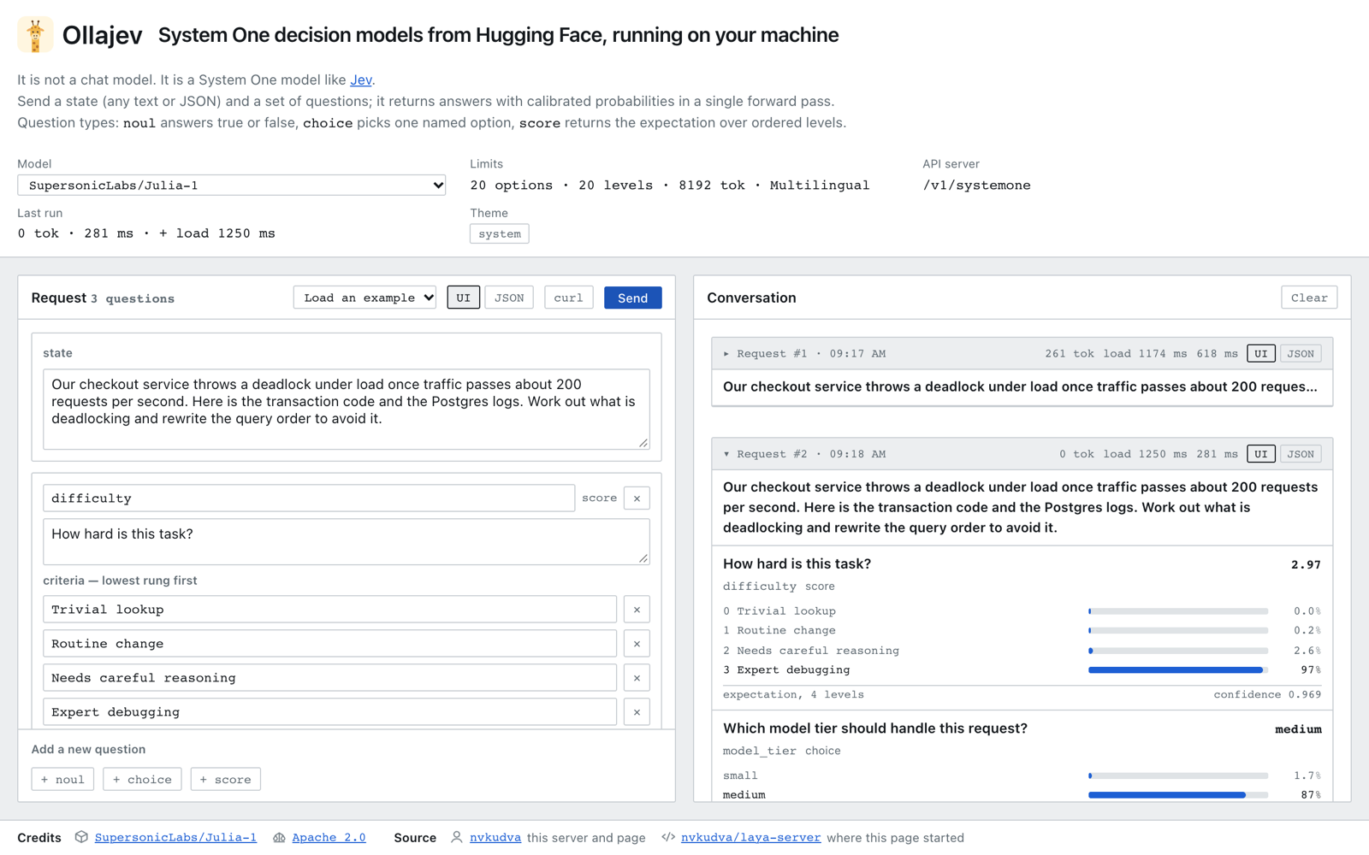The height and width of the screenshot is (855, 1369).
Task: Open the nvkudva/laya-server source link
Action: (750, 837)
